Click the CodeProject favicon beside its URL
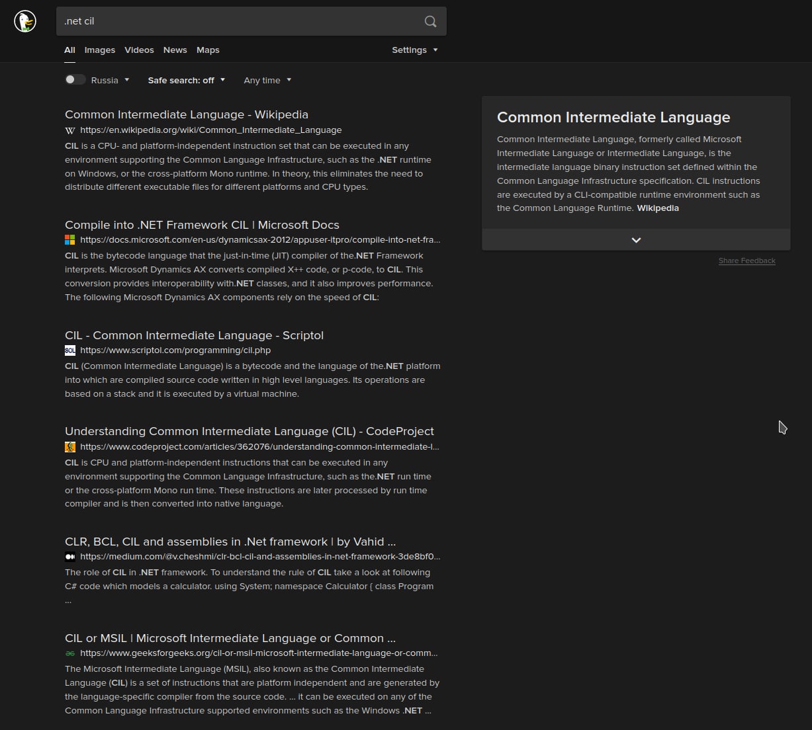The height and width of the screenshot is (730, 812). [x=70, y=447]
